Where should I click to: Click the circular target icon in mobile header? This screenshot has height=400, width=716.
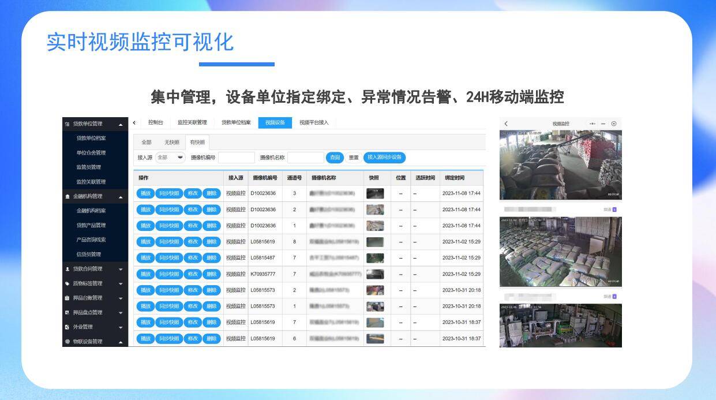[x=614, y=124]
